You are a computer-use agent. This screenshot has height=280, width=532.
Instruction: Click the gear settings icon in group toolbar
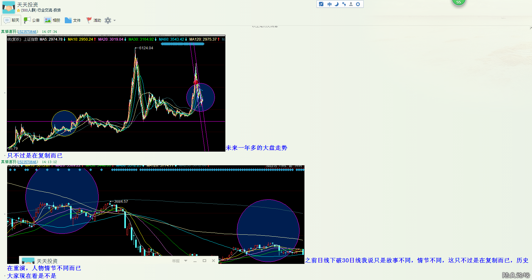click(108, 20)
